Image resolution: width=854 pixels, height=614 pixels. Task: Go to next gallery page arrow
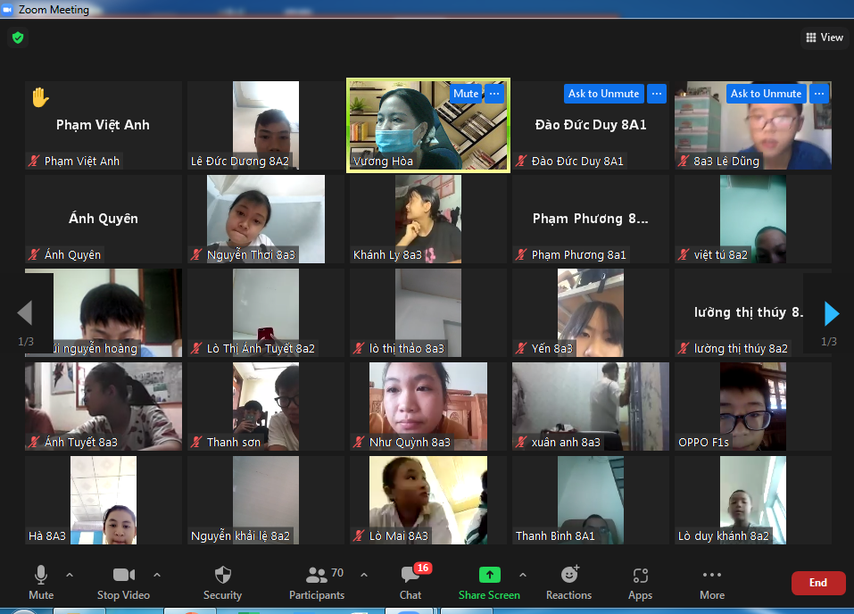831,314
